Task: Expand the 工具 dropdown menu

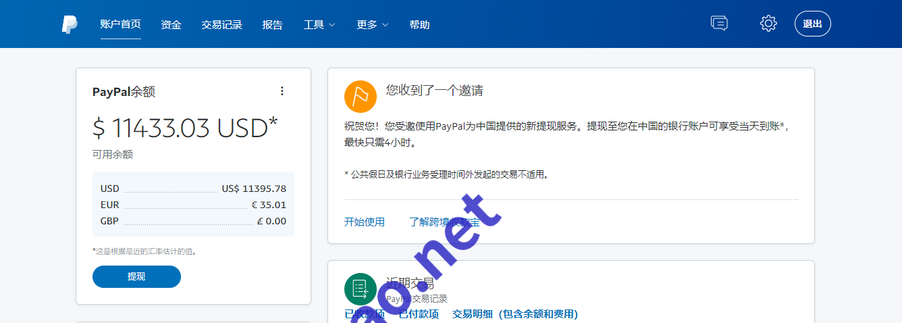Action: click(319, 24)
